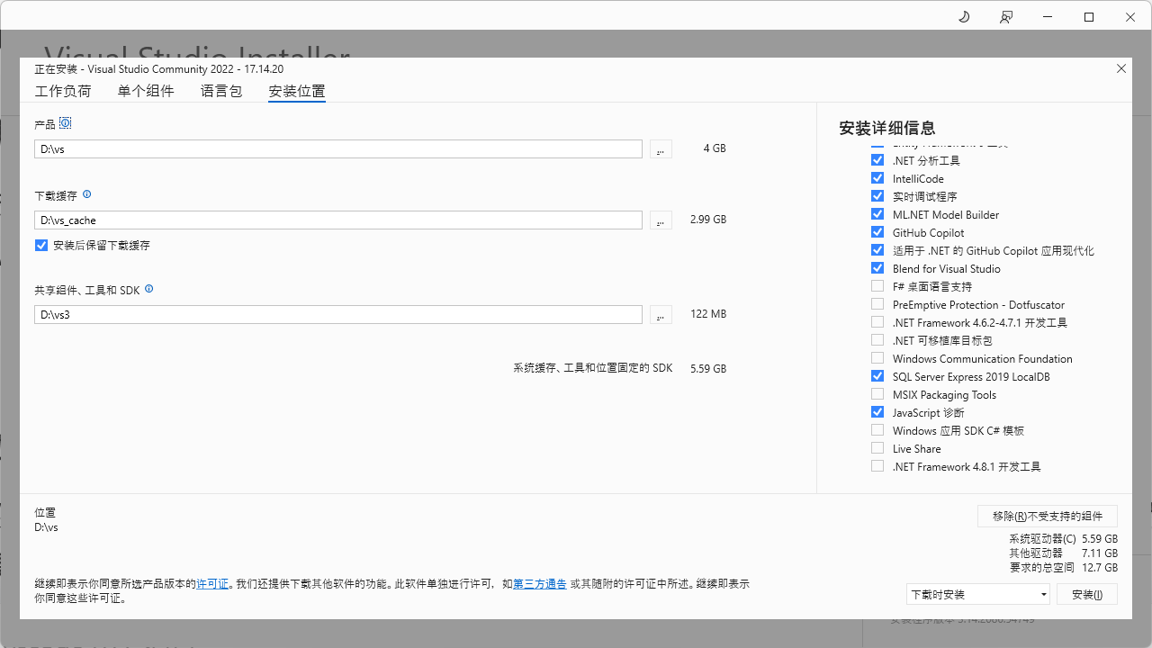Viewport: 1152px width, 648px height.
Task: Uncheck ML.NET Model Builder
Action: 877,213
